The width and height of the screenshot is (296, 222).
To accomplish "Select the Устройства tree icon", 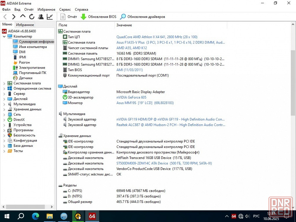I will tap(10, 125).
